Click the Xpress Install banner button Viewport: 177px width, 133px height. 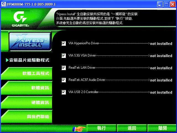[x=30, y=42]
